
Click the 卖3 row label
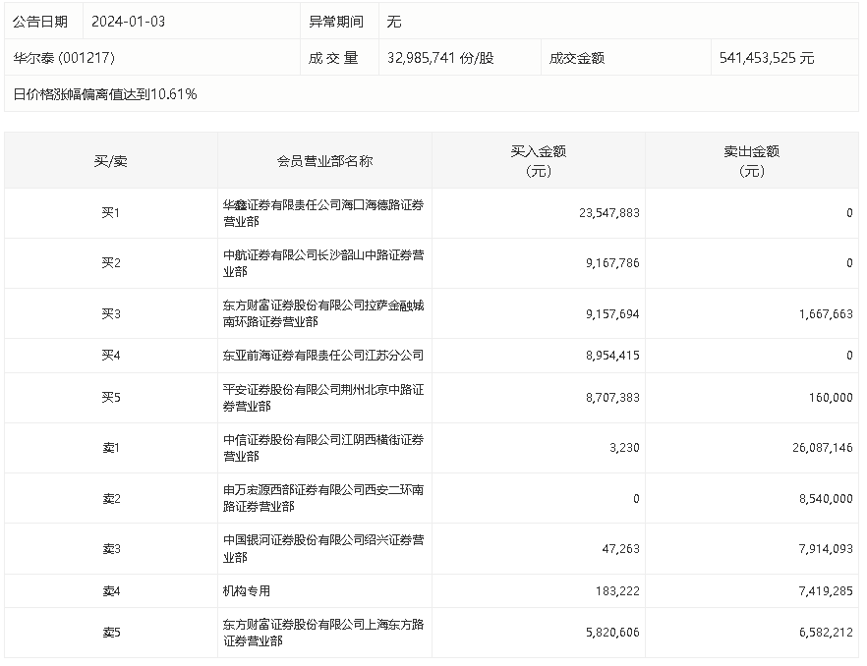[111, 549]
